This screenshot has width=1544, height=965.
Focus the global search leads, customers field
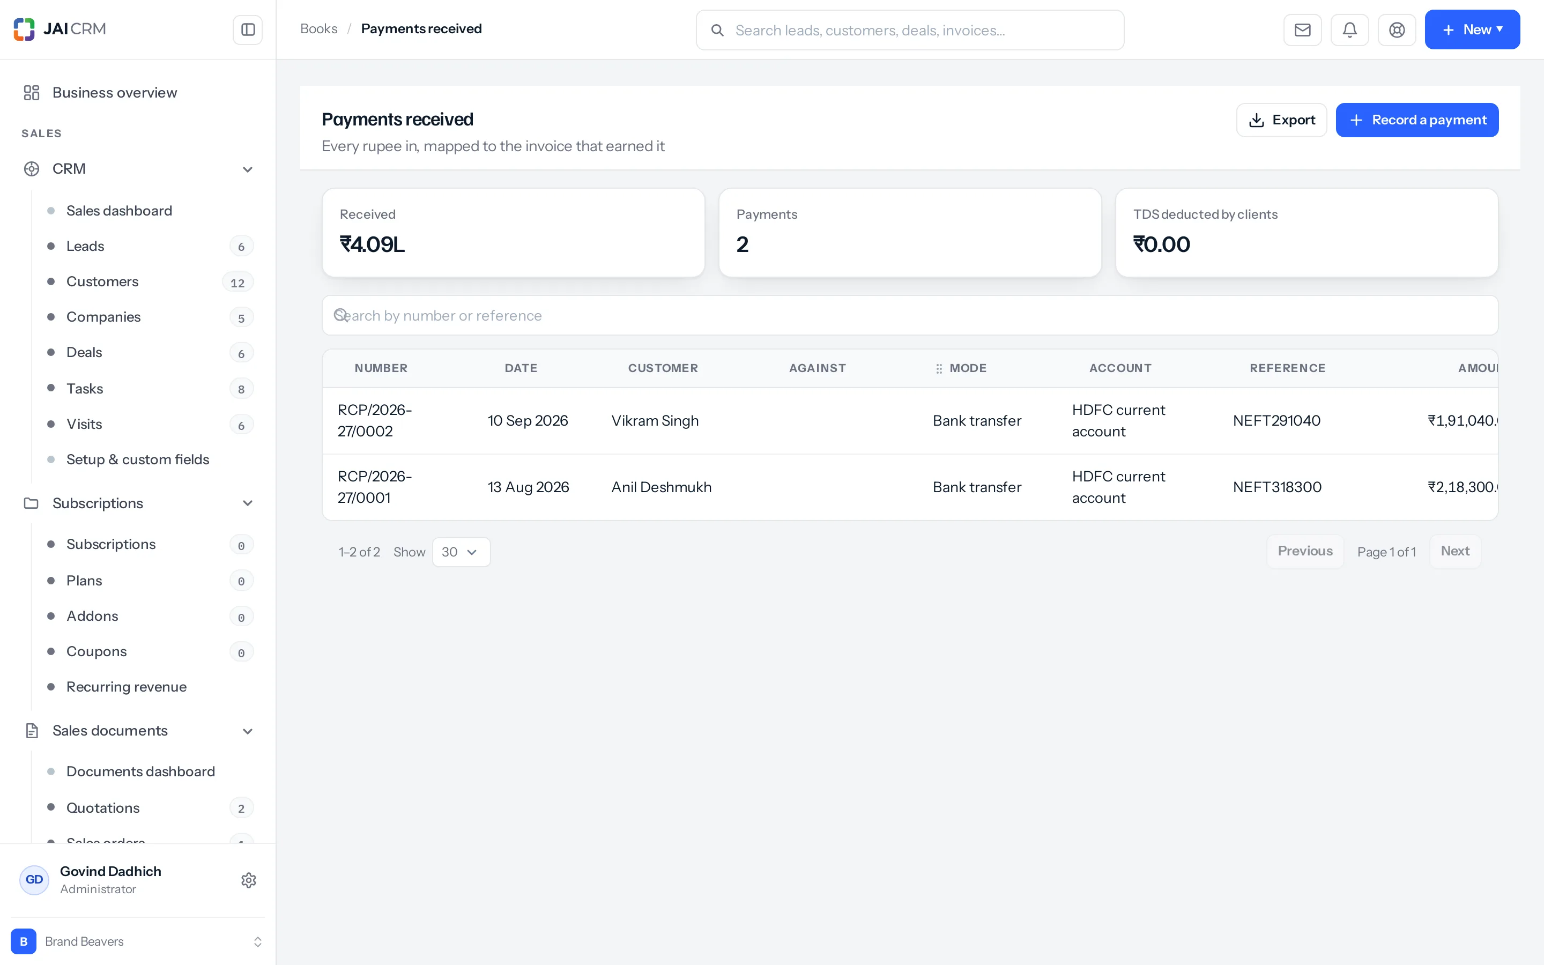tap(910, 30)
